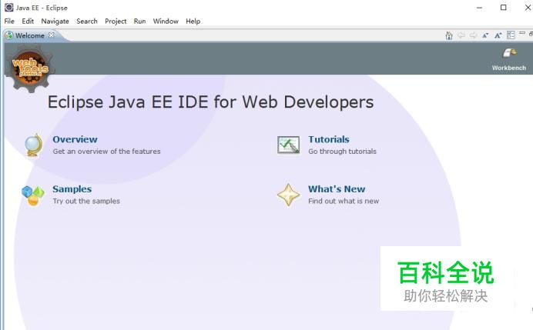Open the Window menu
533x330 pixels.
166,21
